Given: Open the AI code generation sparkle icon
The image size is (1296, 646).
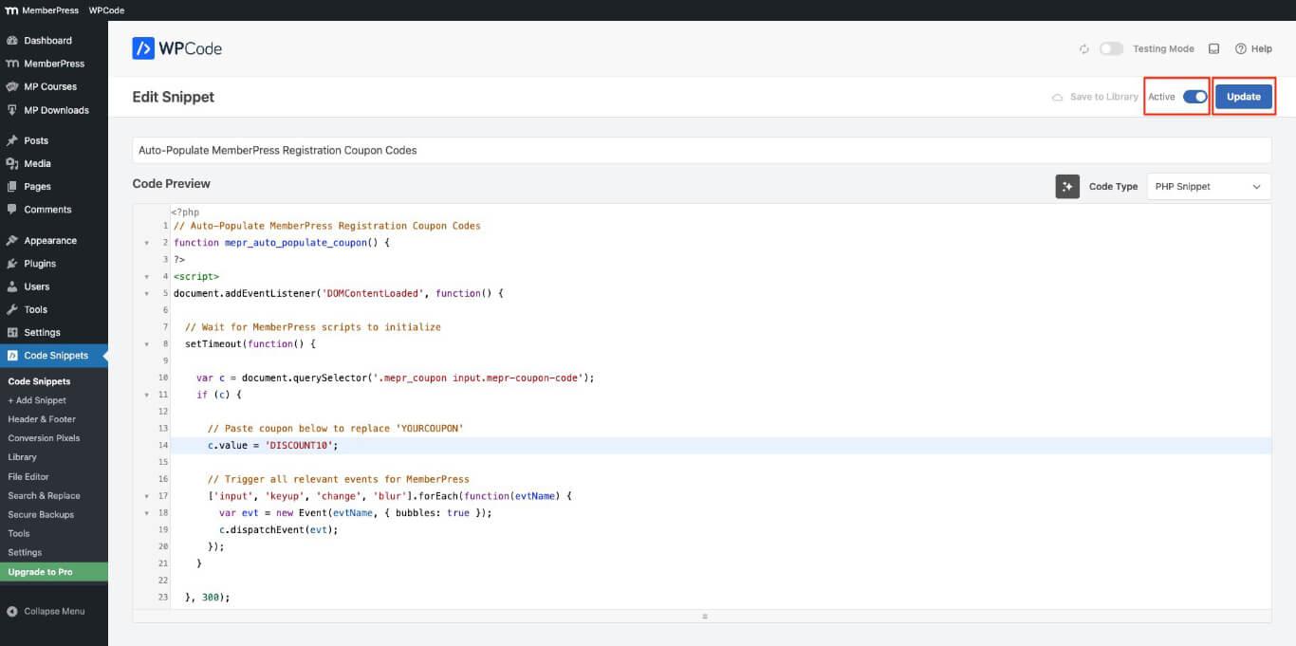Looking at the screenshot, I should [1067, 186].
